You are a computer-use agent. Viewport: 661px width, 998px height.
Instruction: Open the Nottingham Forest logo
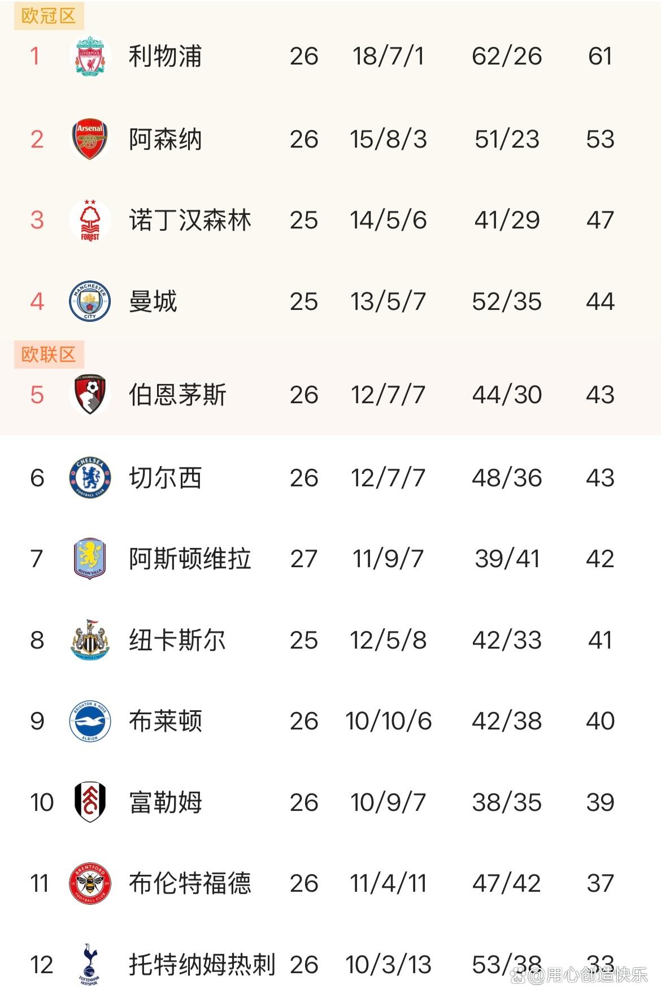[90, 220]
